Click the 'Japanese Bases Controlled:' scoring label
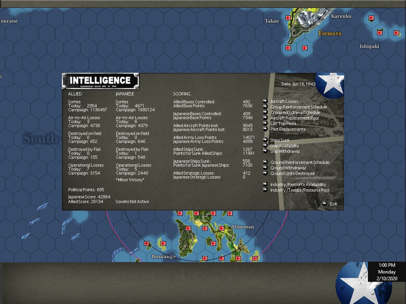The height and width of the screenshot is (304, 406). click(x=197, y=114)
